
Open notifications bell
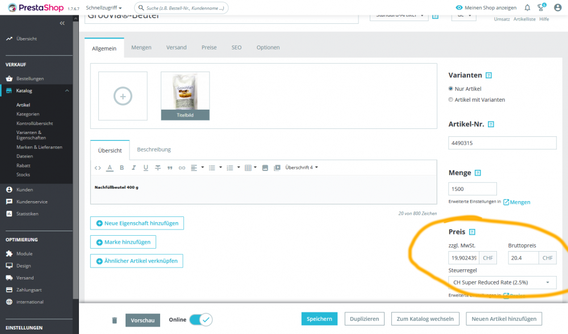click(528, 7)
